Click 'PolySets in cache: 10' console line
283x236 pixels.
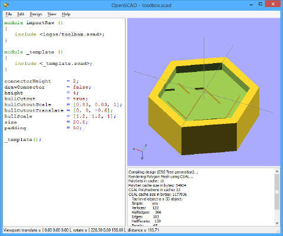pyautogui.click(x=146, y=181)
